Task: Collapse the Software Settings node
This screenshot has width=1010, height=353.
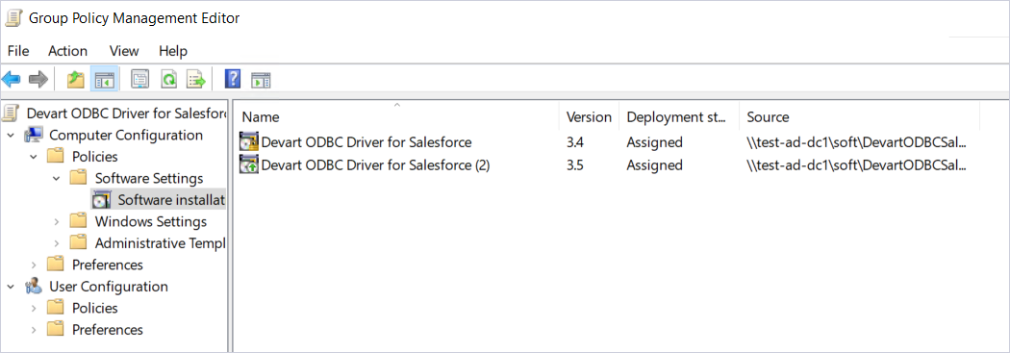Action: pos(57,179)
